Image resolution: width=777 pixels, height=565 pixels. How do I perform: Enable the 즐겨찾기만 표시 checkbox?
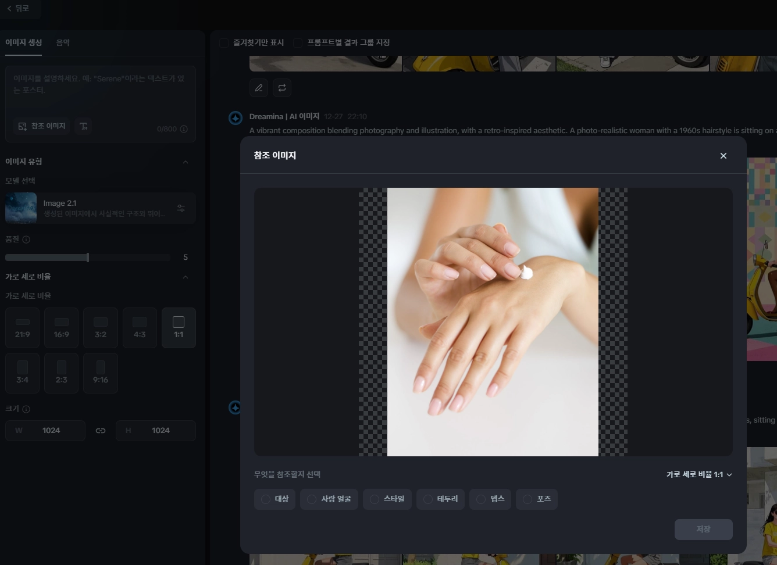[x=224, y=43]
